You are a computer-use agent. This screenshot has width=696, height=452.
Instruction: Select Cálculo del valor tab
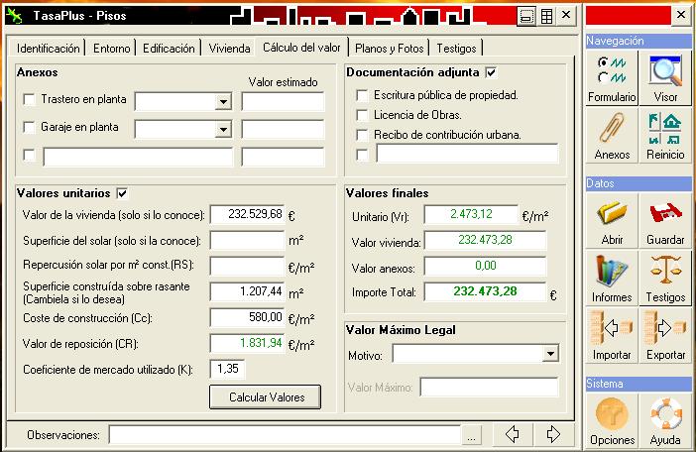(x=301, y=48)
